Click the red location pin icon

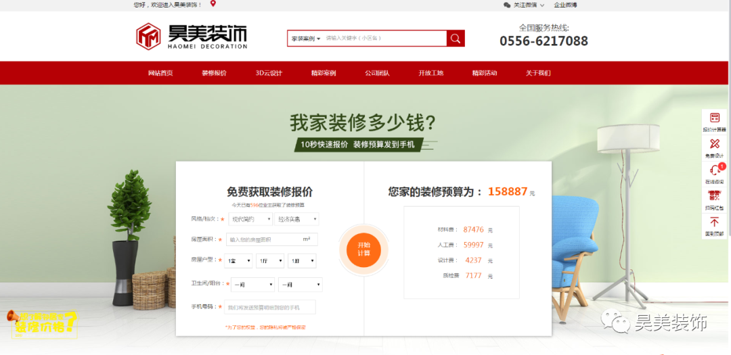213,4
